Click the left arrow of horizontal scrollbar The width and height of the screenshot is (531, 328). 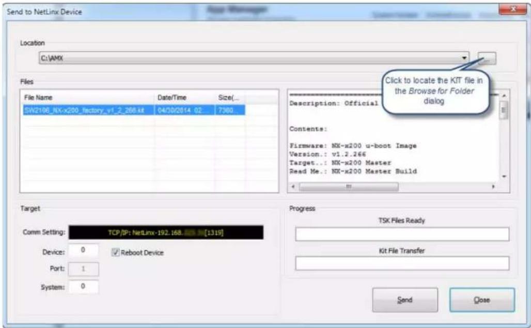pos(293,186)
